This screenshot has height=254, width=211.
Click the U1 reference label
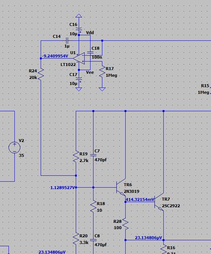[73, 53]
